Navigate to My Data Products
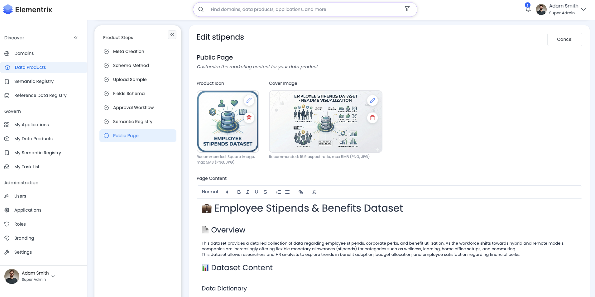Screen dimensions: 595x297 click(x=33, y=139)
